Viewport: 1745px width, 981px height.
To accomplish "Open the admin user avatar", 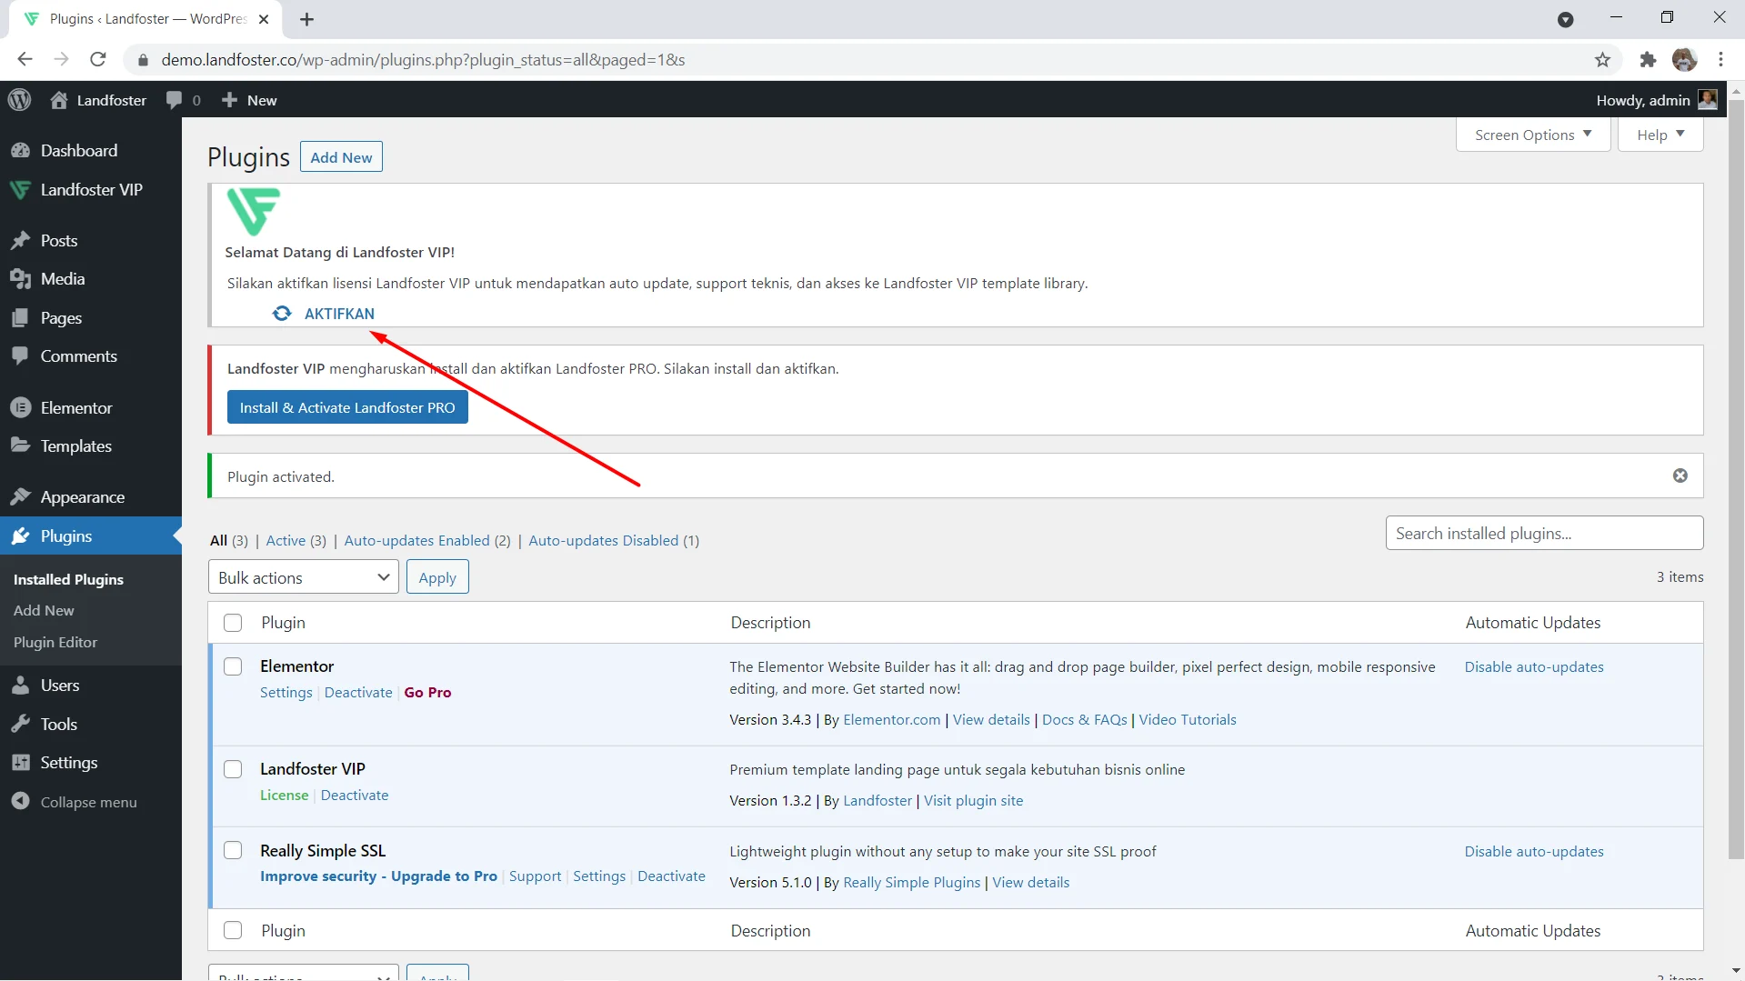I will pyautogui.click(x=1708, y=100).
